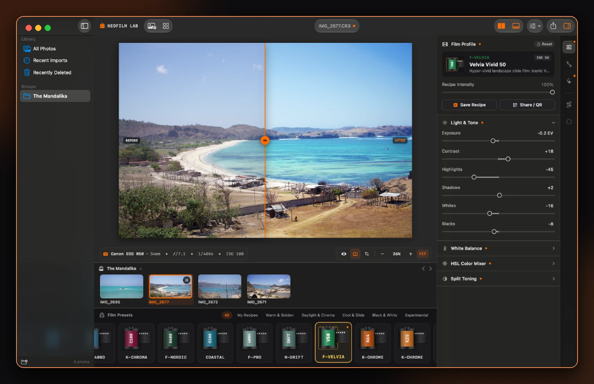Select the IMG_2695 thumbnail

click(x=121, y=287)
